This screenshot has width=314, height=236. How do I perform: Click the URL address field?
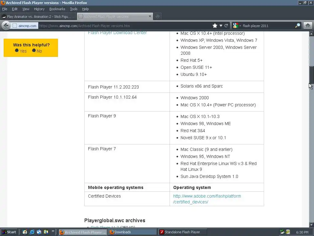(124, 26)
